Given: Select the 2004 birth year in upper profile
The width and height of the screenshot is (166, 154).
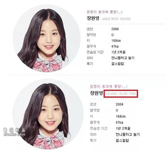Looking at the screenshot, I should [x=115, y=29].
